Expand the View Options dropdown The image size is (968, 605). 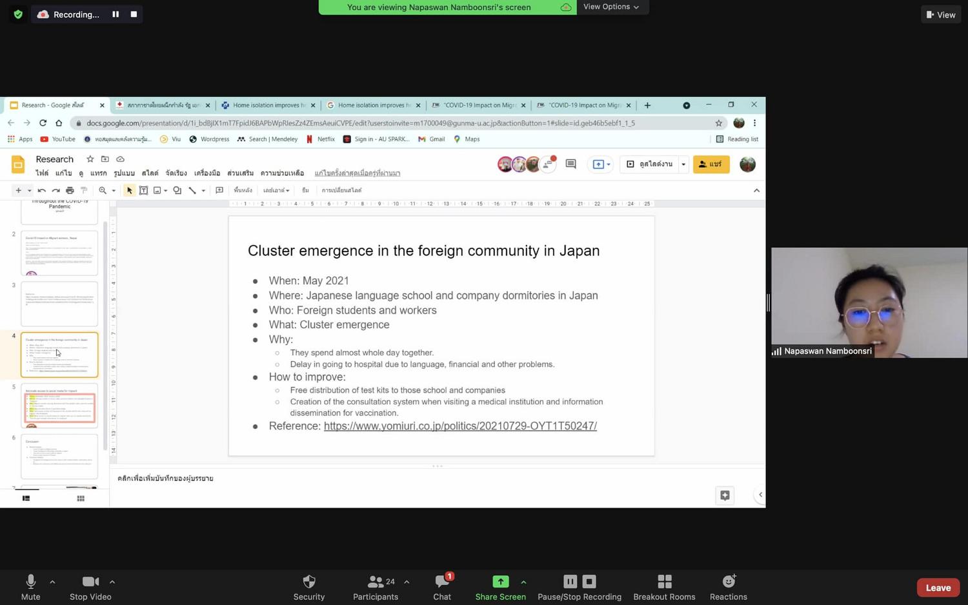[x=611, y=7]
